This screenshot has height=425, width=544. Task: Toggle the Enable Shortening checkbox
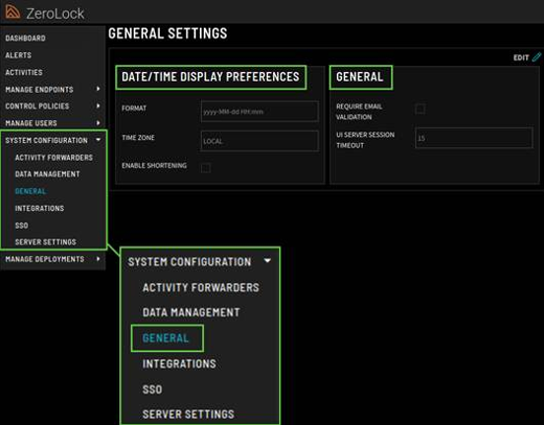[206, 168]
